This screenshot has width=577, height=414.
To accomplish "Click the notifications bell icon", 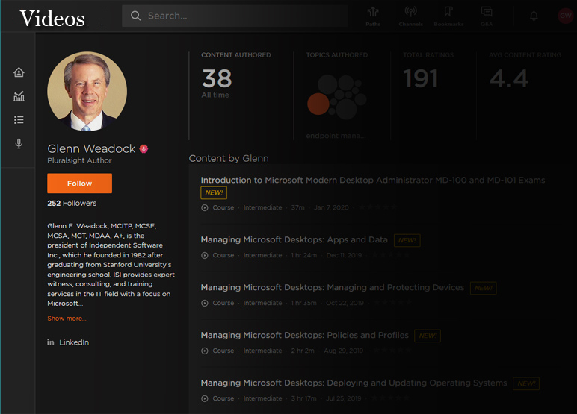I will (x=534, y=16).
